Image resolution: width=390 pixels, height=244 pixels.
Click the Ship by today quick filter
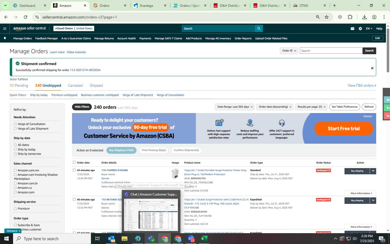[x=39, y=95]
